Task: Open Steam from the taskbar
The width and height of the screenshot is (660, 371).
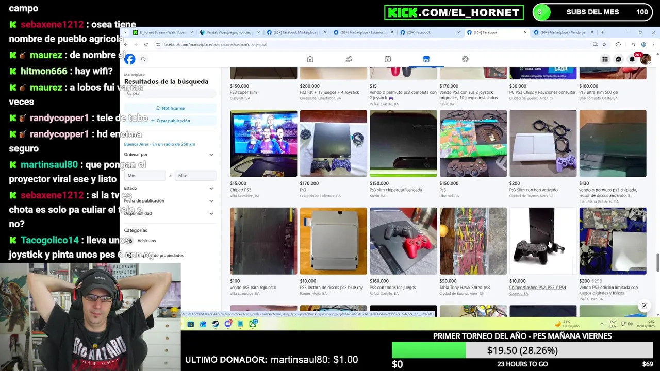Action: pyautogui.click(x=216, y=324)
